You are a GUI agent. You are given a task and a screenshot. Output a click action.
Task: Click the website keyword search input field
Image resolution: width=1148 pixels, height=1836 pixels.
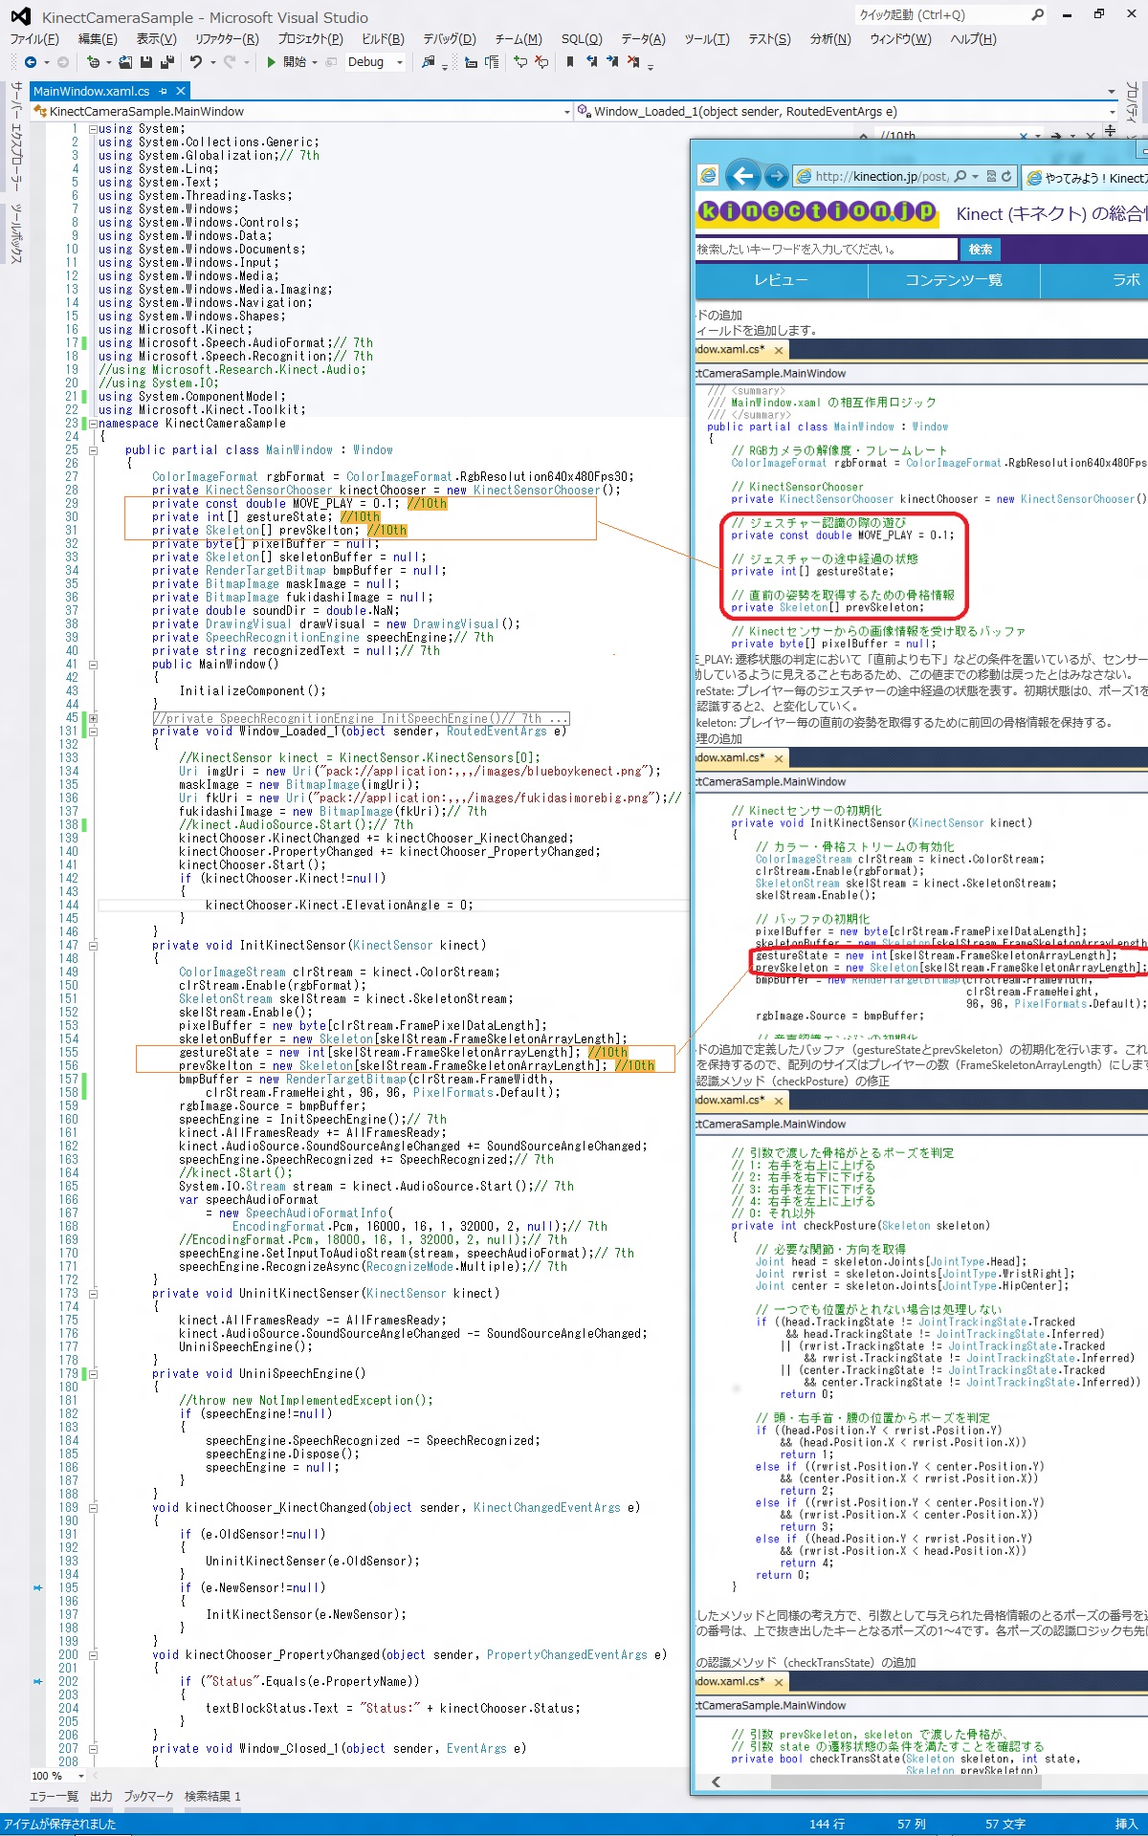[x=827, y=250]
